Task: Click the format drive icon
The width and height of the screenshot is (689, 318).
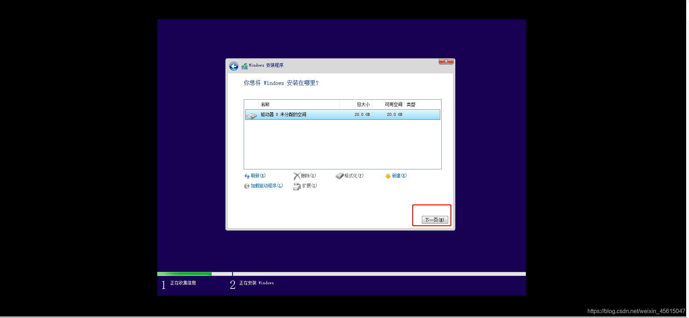Action: (x=339, y=176)
